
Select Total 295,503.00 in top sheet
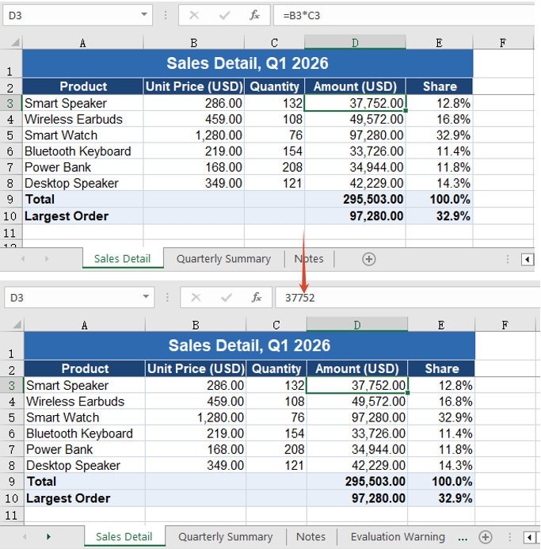tap(355, 199)
